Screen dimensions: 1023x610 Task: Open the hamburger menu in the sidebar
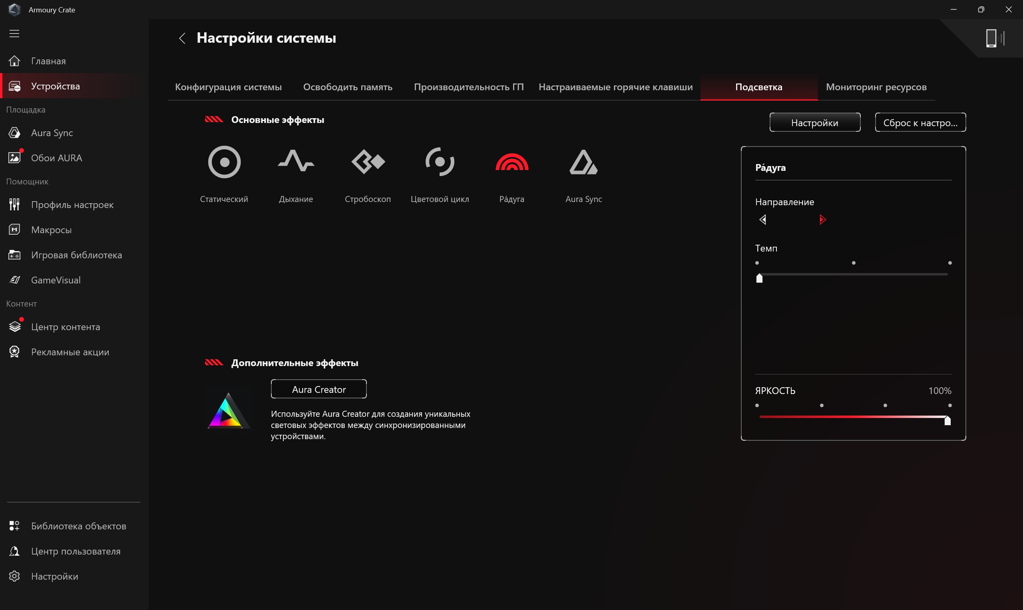(x=14, y=34)
